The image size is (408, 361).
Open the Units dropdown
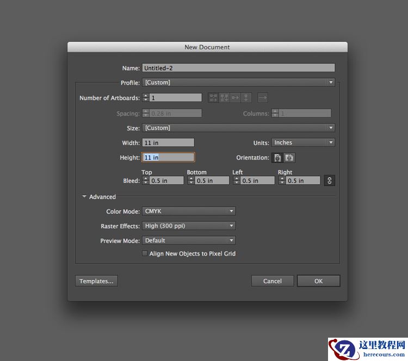click(x=303, y=143)
